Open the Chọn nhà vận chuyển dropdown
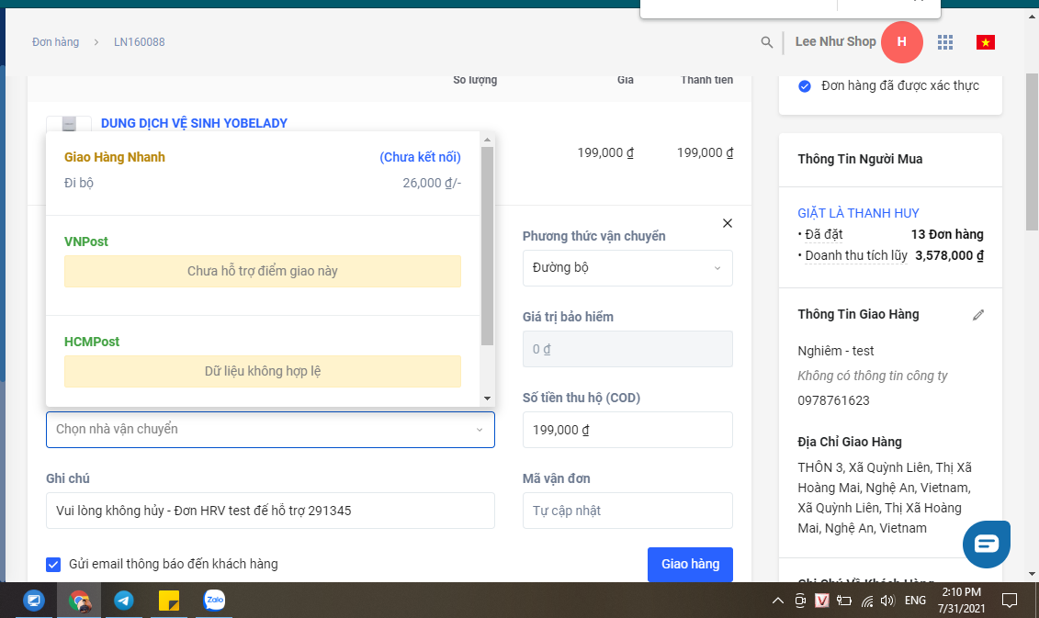This screenshot has width=1039, height=618. point(270,429)
